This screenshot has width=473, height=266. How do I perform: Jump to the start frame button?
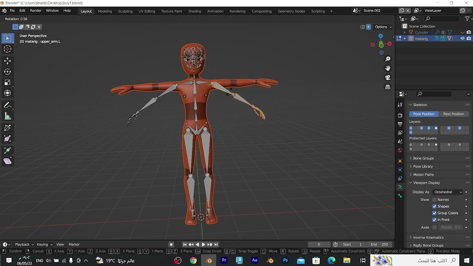click(185, 245)
